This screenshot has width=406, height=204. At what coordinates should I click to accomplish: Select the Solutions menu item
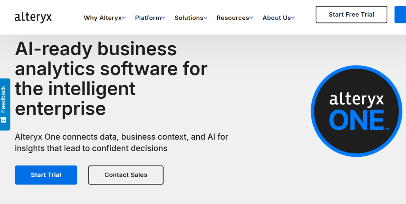point(189,18)
